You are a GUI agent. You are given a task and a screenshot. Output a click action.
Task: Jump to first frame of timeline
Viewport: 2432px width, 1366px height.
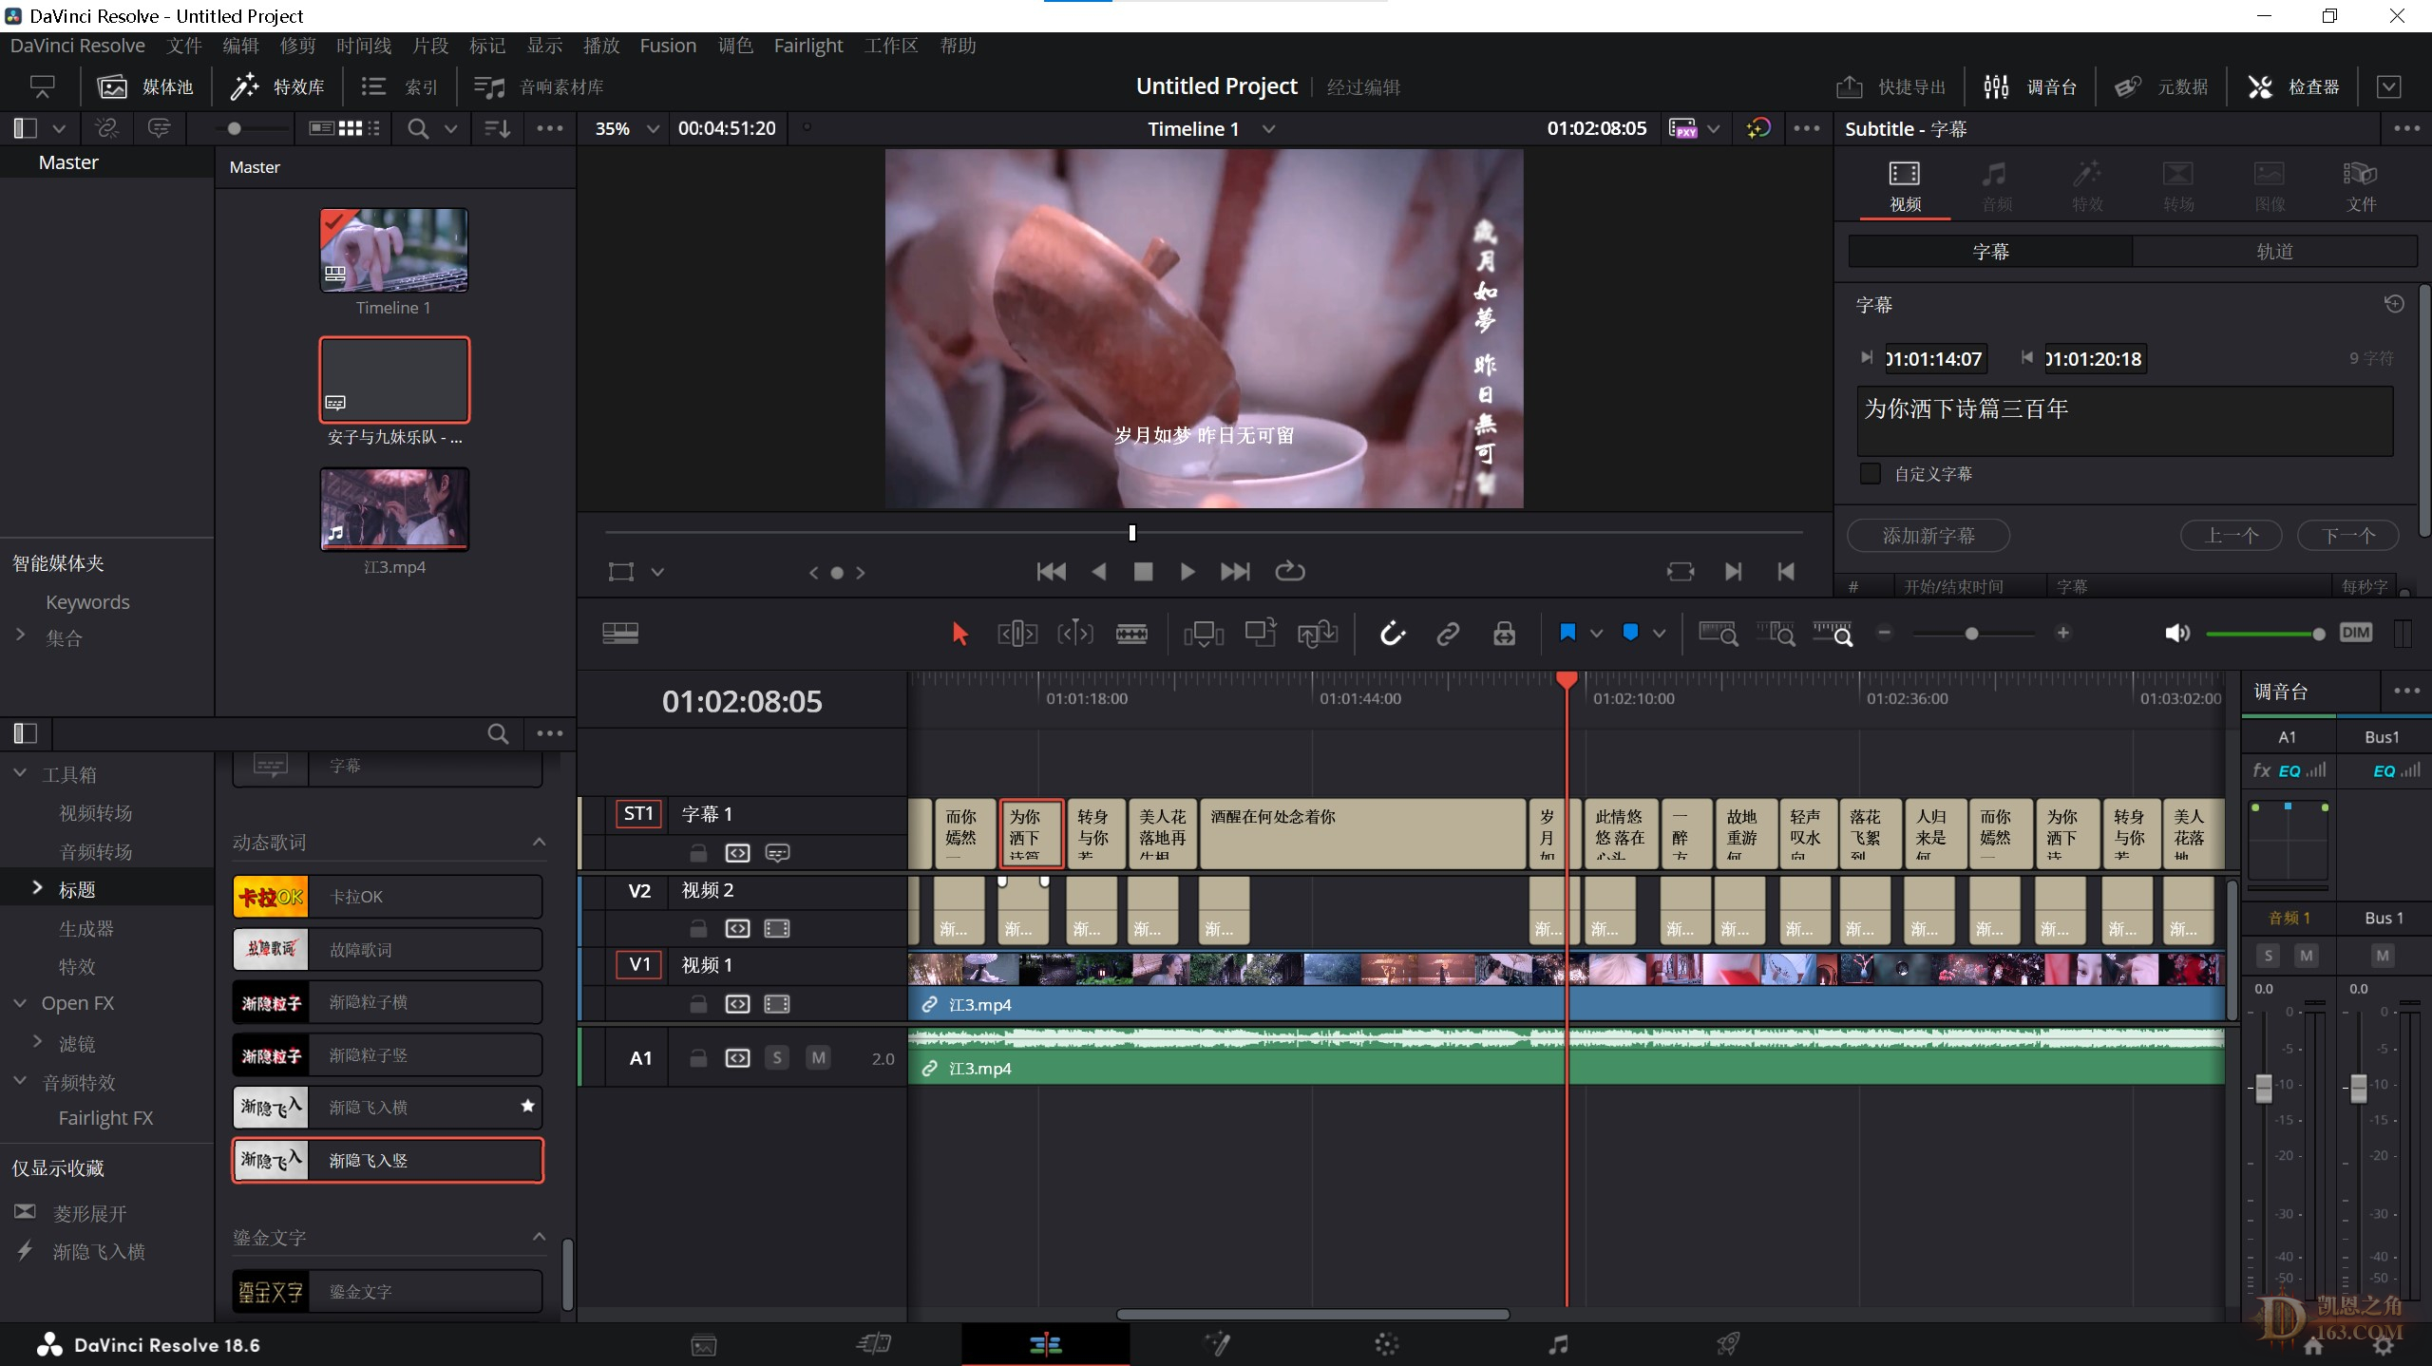1051,572
